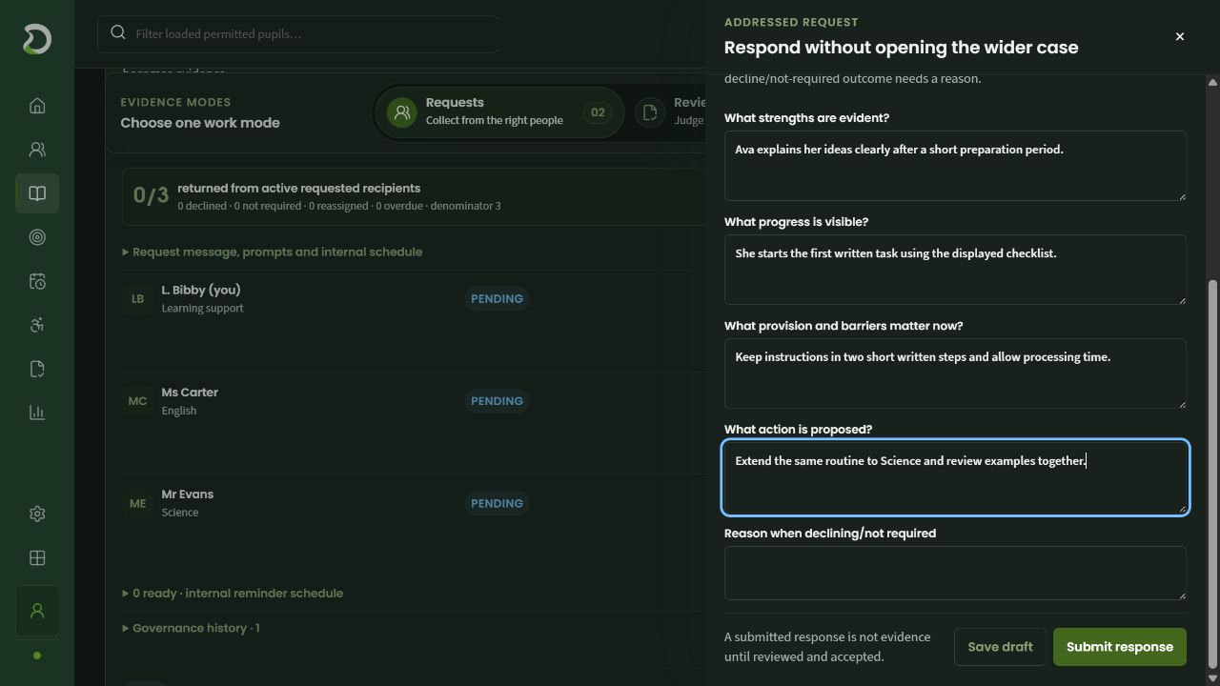
Task: Expand 0 ready internal reminder schedule
Action: (233, 593)
